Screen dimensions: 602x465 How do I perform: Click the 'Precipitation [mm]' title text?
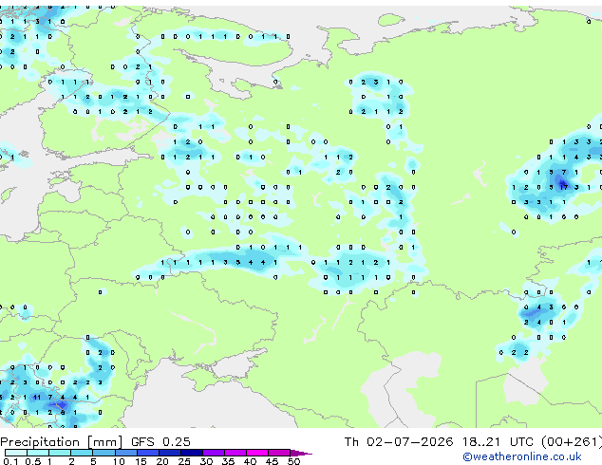pyautogui.click(x=61, y=442)
